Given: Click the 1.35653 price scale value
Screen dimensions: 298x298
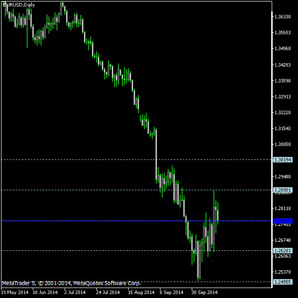Looking at the screenshot, I should [283, 32].
